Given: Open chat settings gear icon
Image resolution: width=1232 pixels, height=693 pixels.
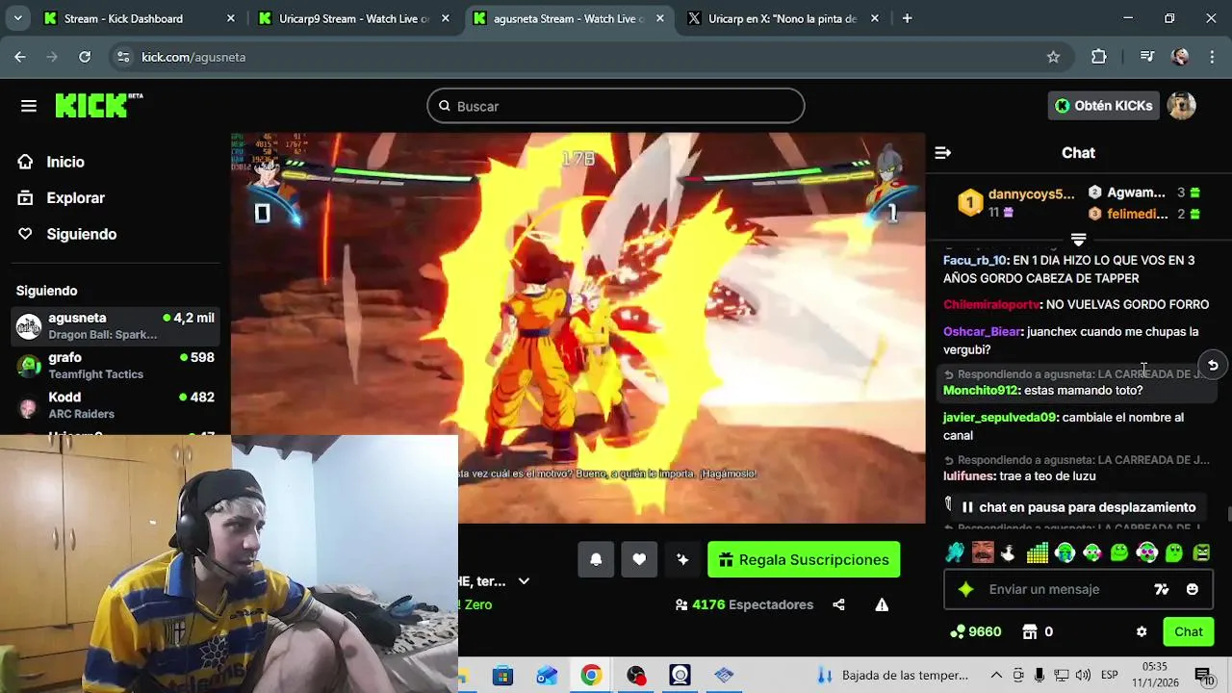Looking at the screenshot, I should [x=1142, y=632].
